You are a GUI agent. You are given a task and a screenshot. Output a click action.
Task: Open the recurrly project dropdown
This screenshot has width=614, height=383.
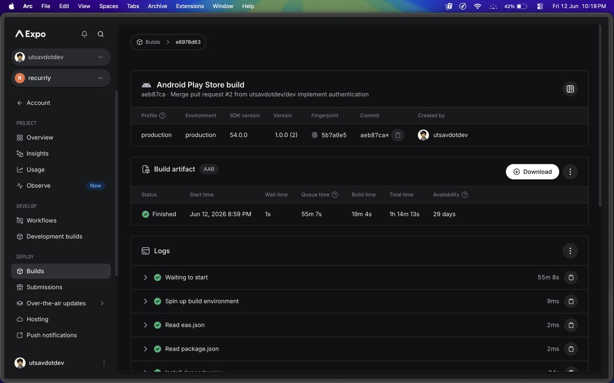coord(61,78)
